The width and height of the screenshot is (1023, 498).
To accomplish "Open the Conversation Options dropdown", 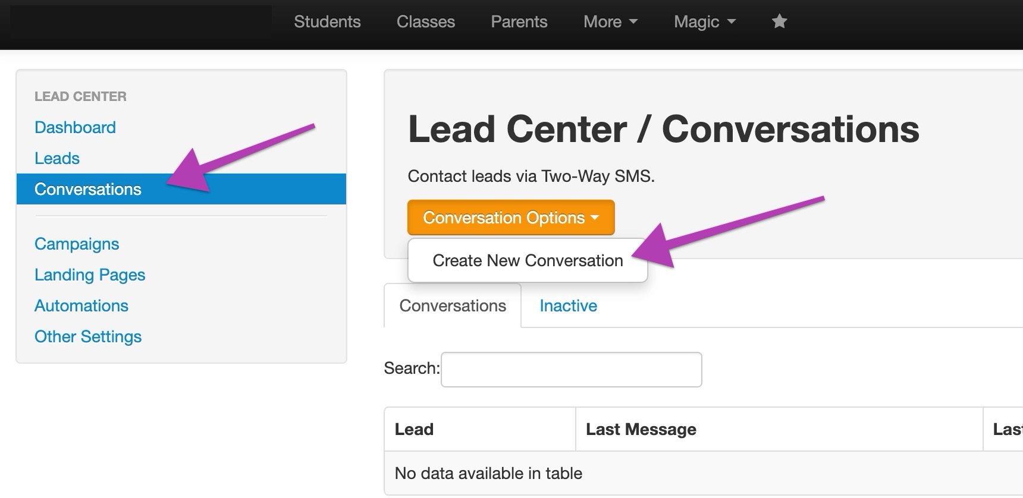I will 510,218.
